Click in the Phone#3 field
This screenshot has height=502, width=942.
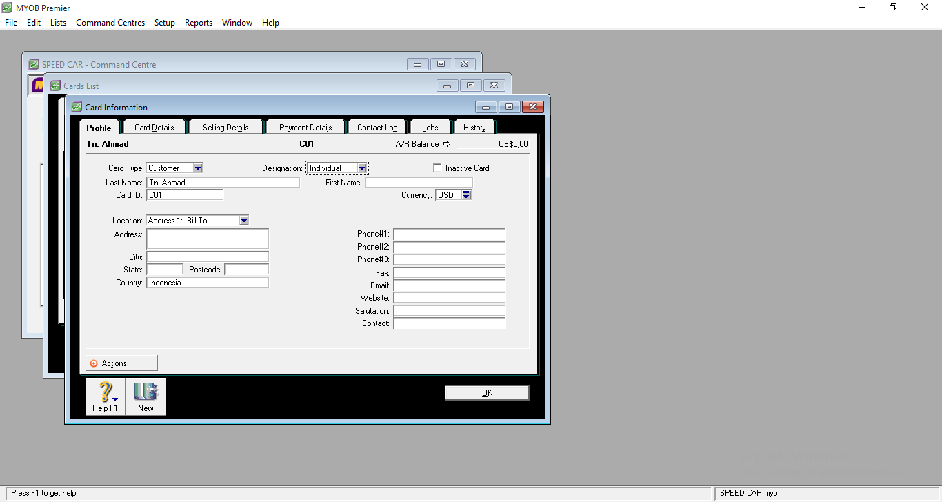(449, 259)
